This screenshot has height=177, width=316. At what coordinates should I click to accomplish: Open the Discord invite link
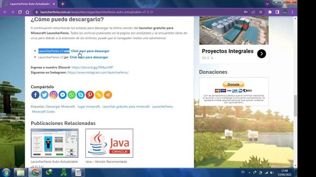[x=92, y=67]
